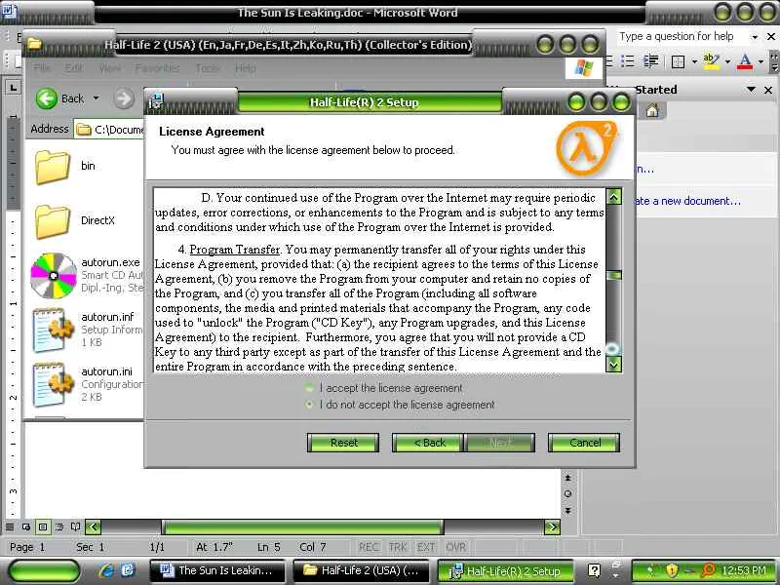Screen dimensions: 780x585
Task: Select the Bullets list icon in Word
Action: (x=628, y=61)
